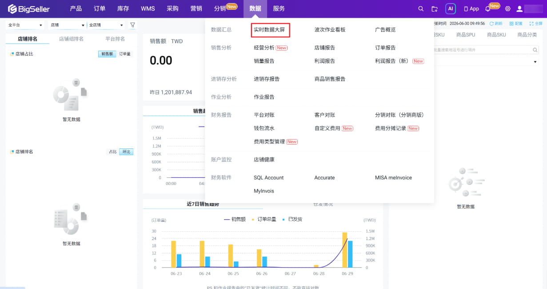Open 店铺报告

[x=325, y=48]
